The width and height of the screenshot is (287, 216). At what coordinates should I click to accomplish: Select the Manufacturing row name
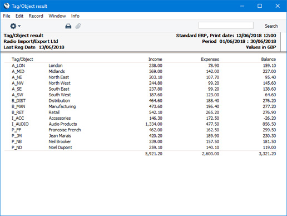click(x=62, y=106)
